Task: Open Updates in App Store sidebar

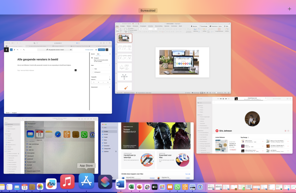Action: click(x=106, y=151)
